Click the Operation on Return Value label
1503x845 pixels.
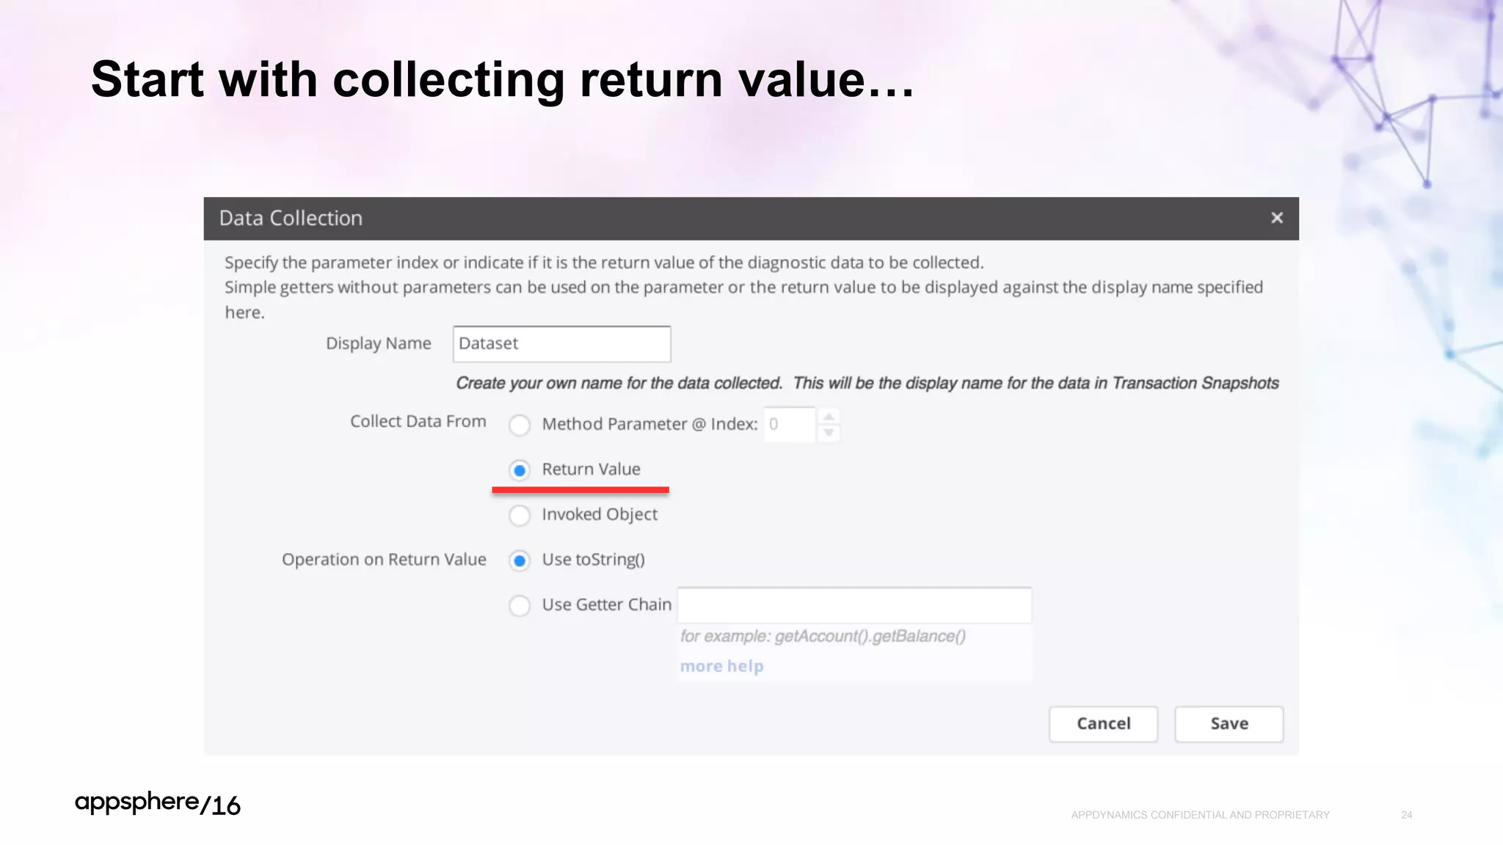[x=384, y=560]
